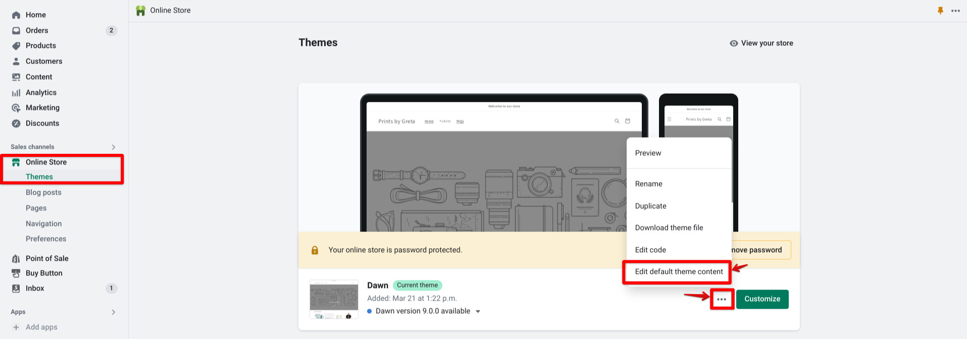Open Discounts via percent badge icon
This screenshot has width=967, height=339.
(x=16, y=124)
